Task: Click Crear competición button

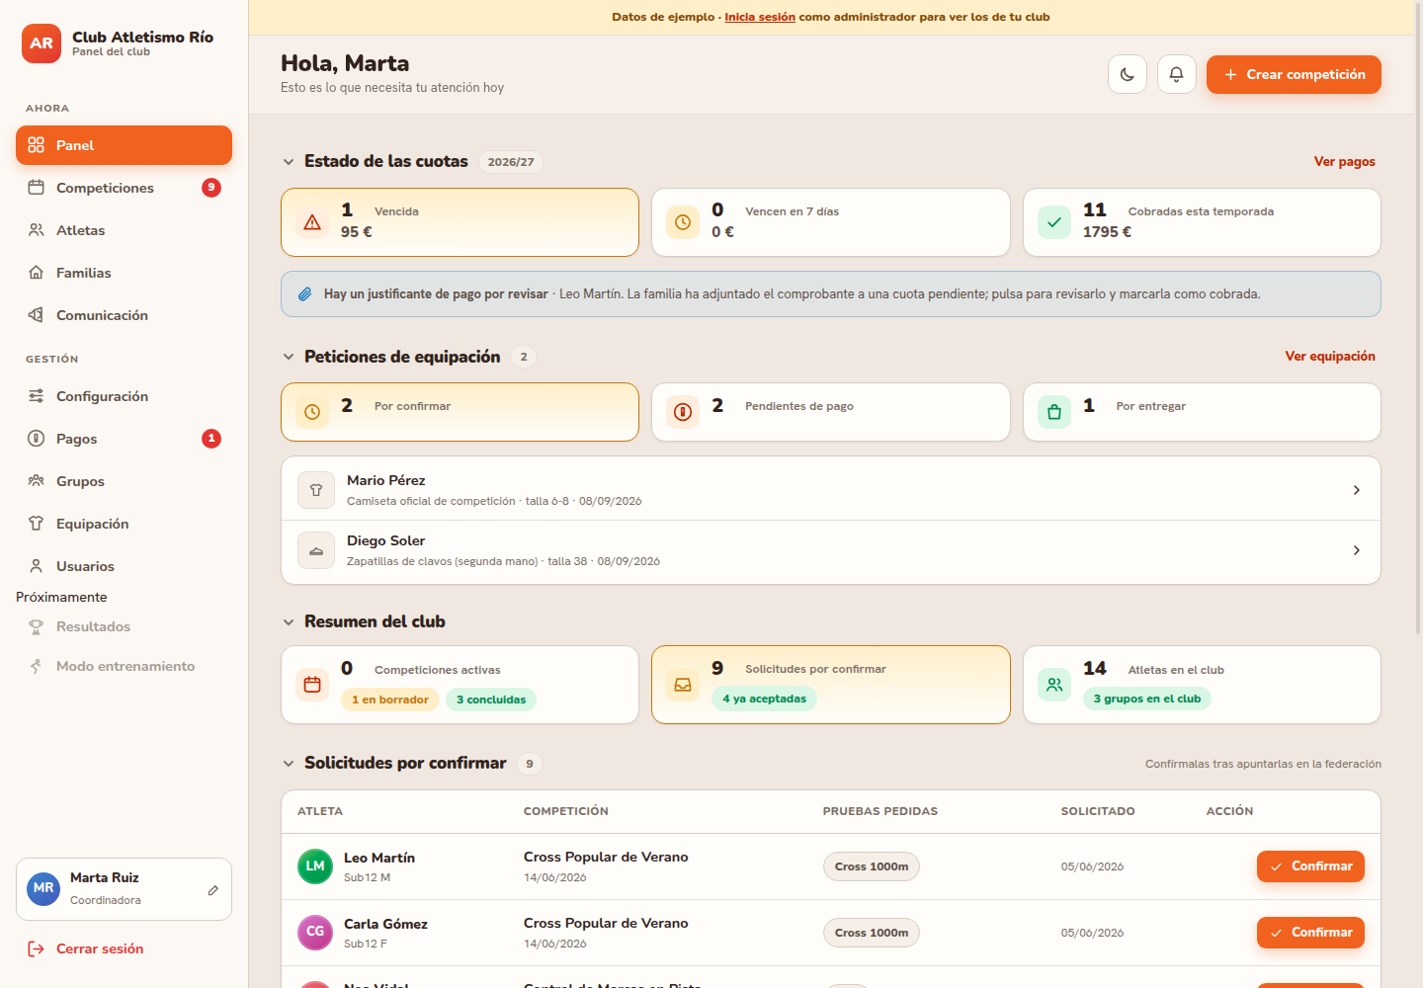Action: tap(1294, 74)
